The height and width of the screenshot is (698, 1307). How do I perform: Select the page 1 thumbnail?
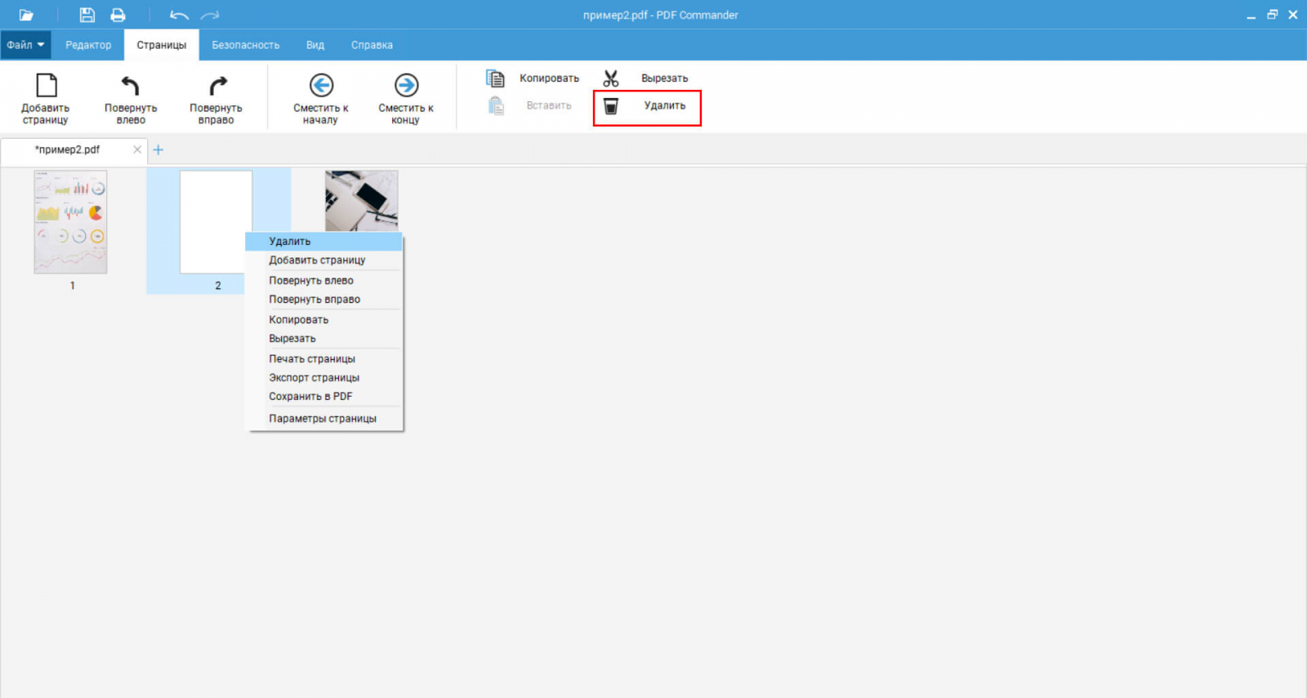[70, 222]
